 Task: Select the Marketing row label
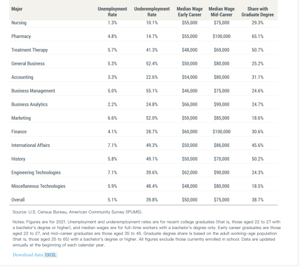(x=21, y=118)
